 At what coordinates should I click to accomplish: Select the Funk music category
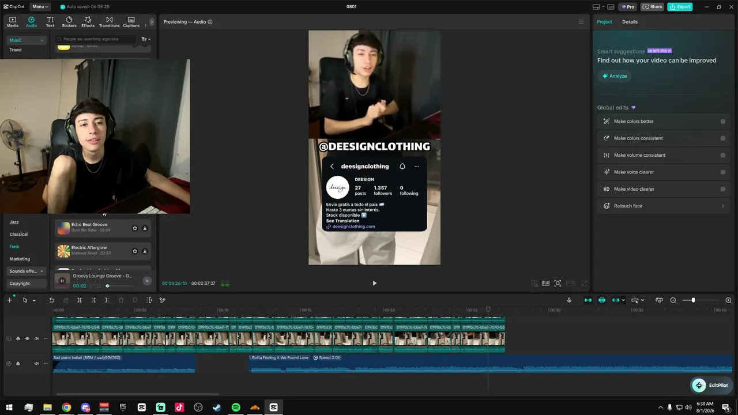point(14,247)
